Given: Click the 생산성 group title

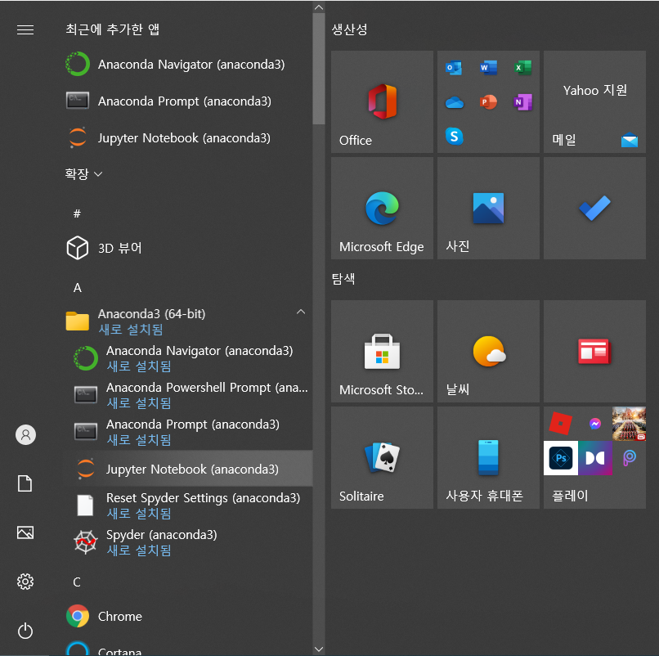Looking at the screenshot, I should coord(350,29).
